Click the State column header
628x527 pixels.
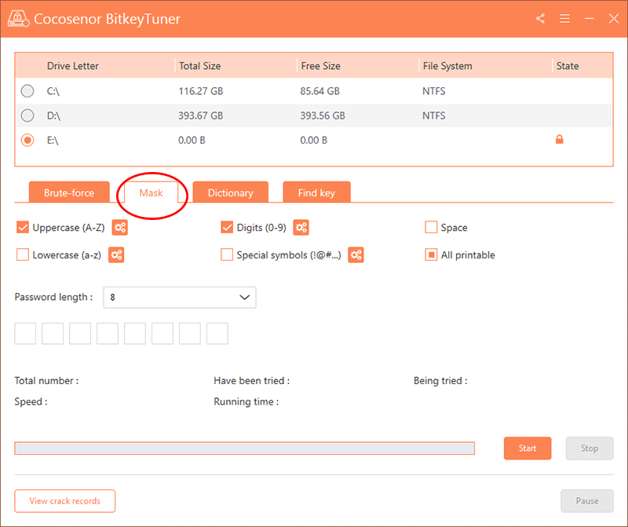tap(567, 66)
